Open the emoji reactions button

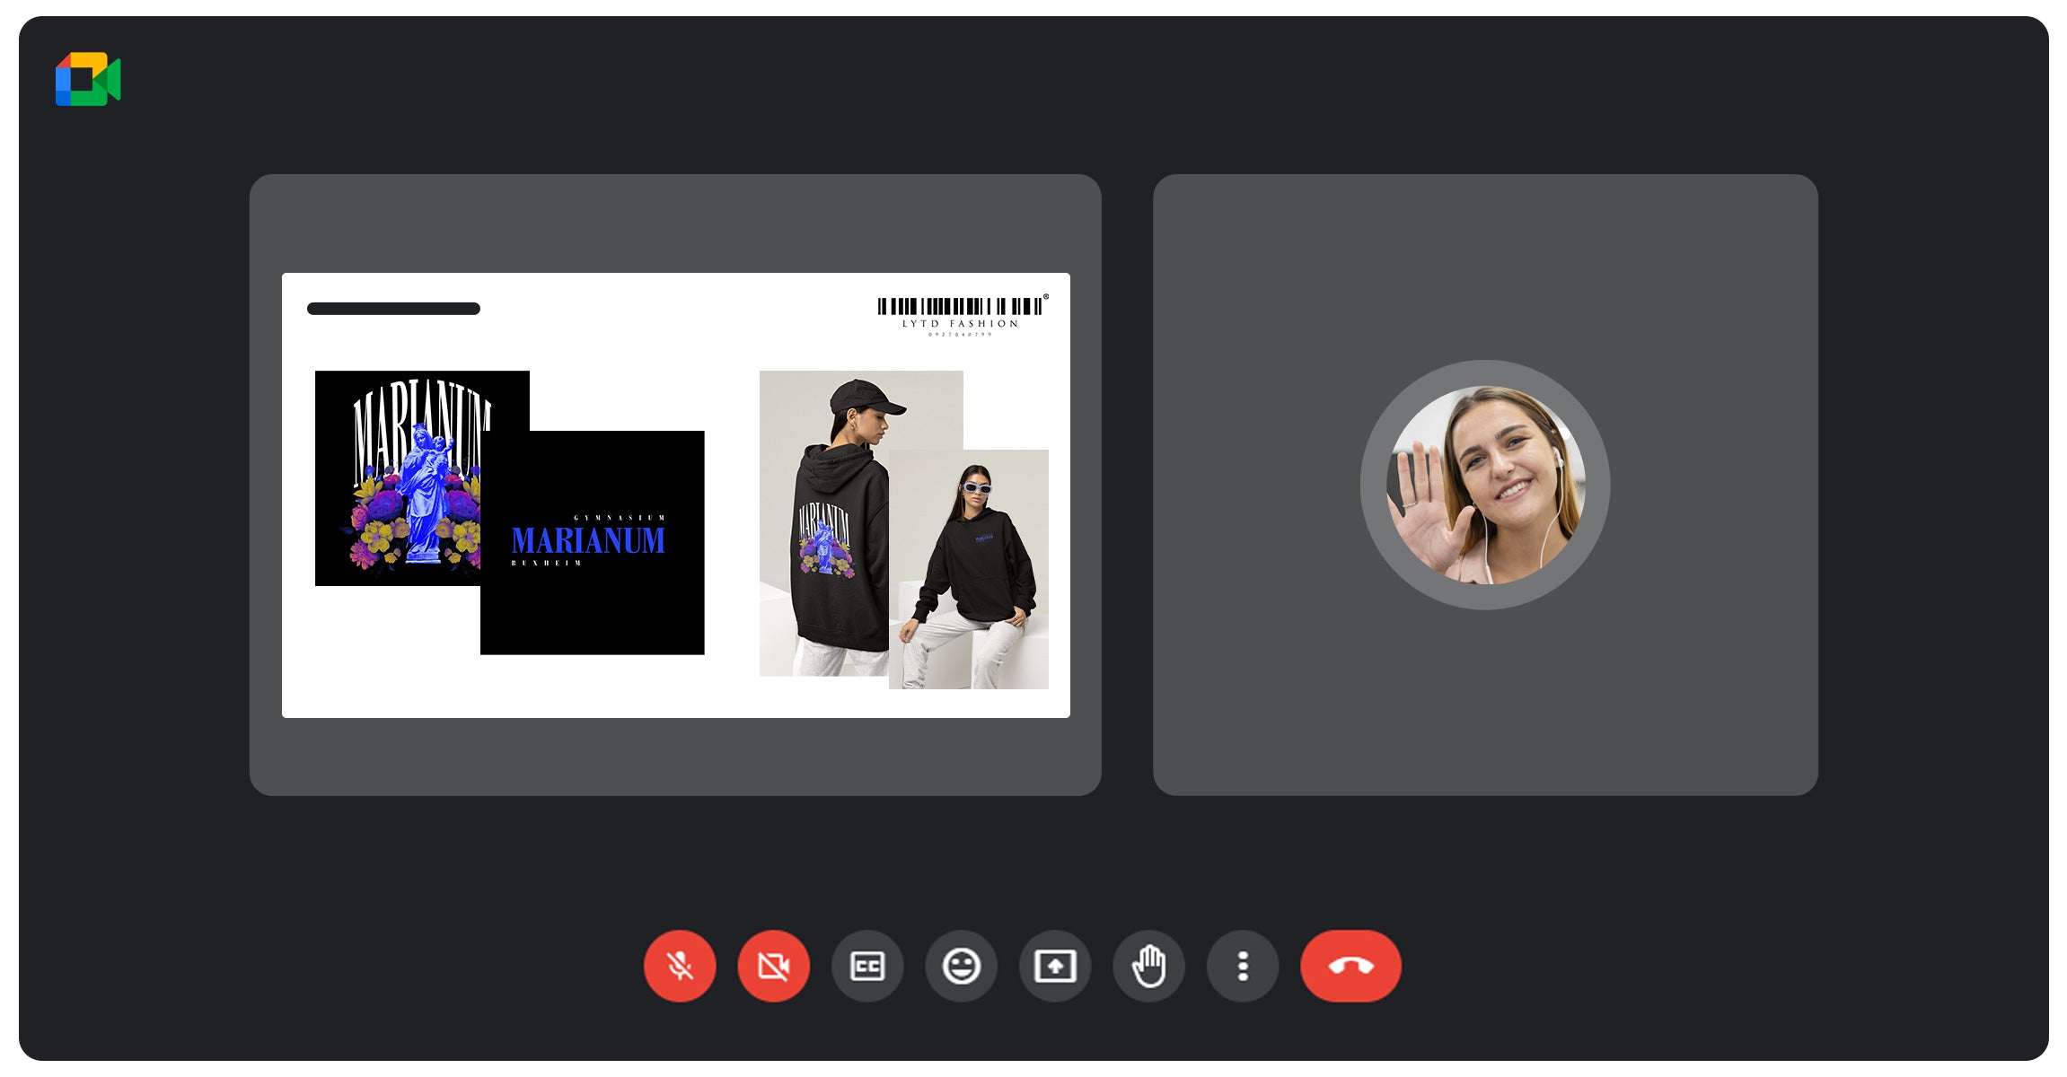(x=961, y=966)
